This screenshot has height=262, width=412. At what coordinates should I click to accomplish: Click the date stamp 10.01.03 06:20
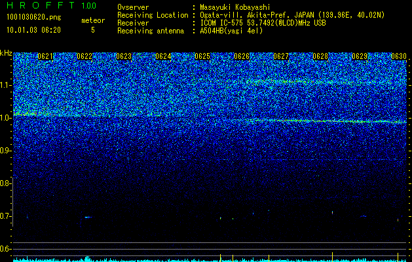click(33, 30)
